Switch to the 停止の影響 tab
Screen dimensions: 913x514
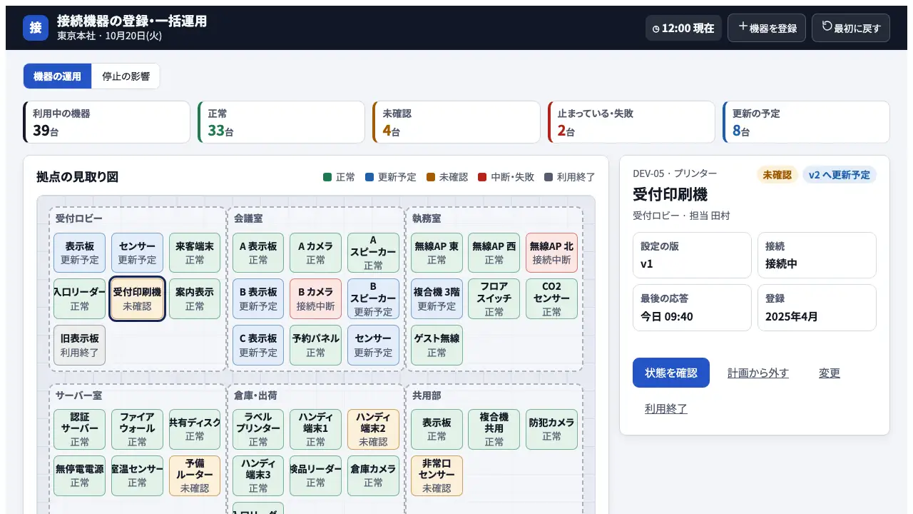(x=126, y=76)
